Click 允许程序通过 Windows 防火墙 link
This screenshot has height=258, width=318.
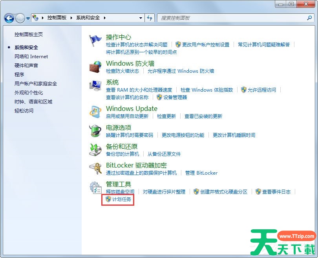(x=181, y=71)
